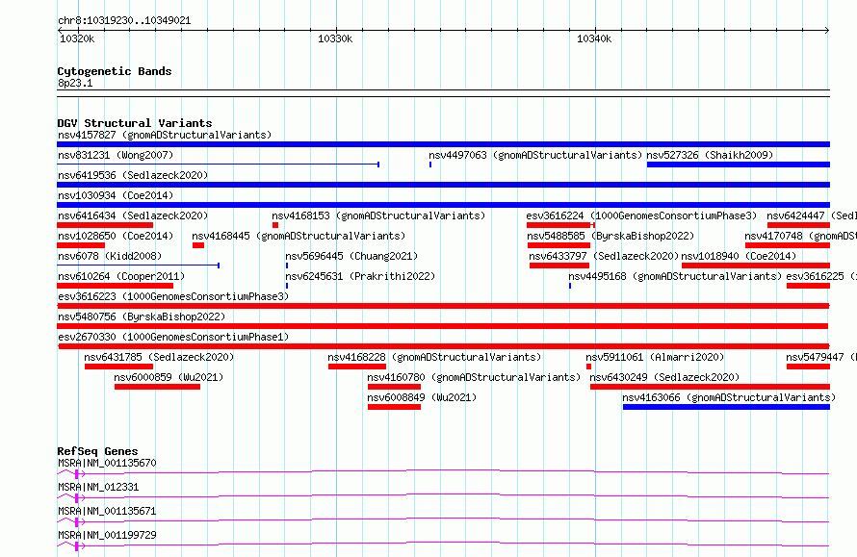This screenshot has height=557, width=857.
Task: Select nsv6431785 (Sedlazeck2020) label
Action: (x=159, y=357)
